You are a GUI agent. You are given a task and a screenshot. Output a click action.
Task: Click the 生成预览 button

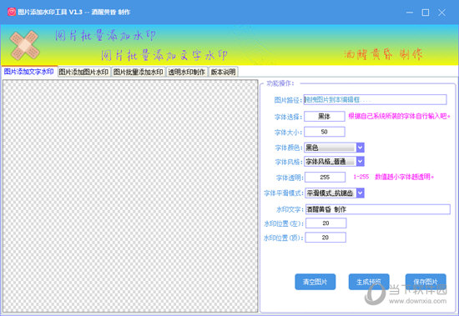coord(369,282)
